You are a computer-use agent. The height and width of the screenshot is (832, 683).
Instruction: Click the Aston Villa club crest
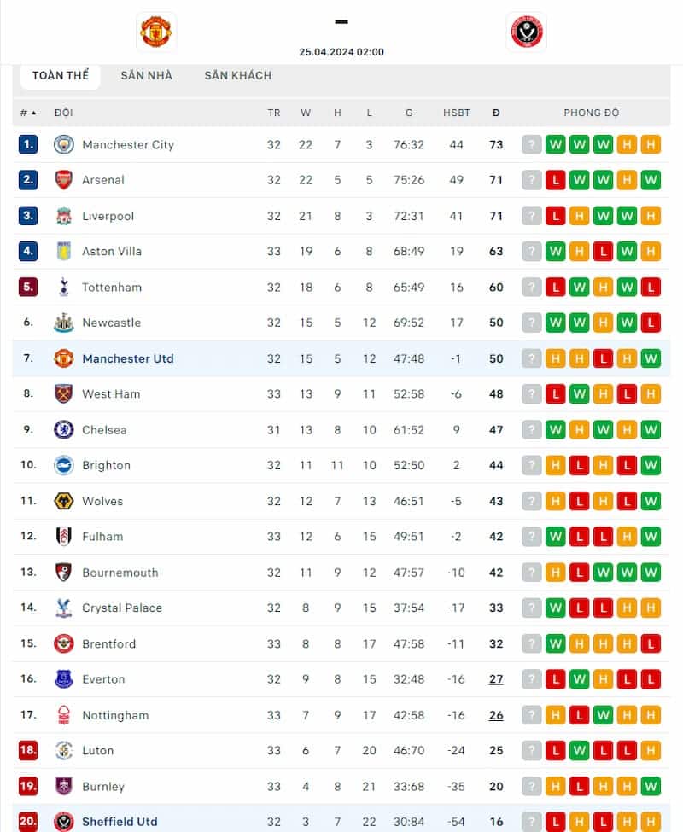click(63, 251)
